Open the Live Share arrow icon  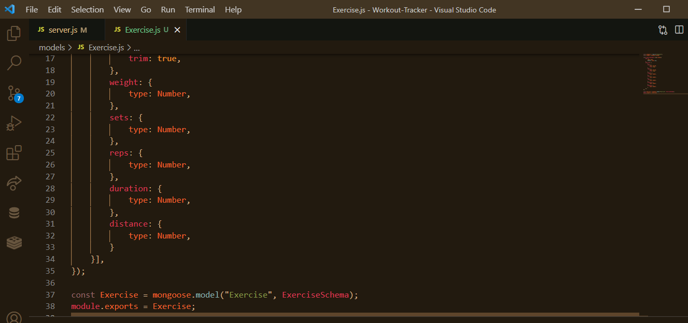[x=14, y=182]
